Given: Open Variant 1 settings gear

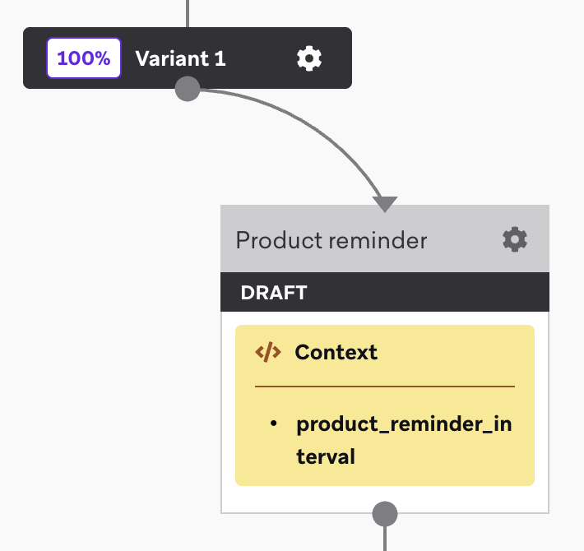Looking at the screenshot, I should click(309, 58).
